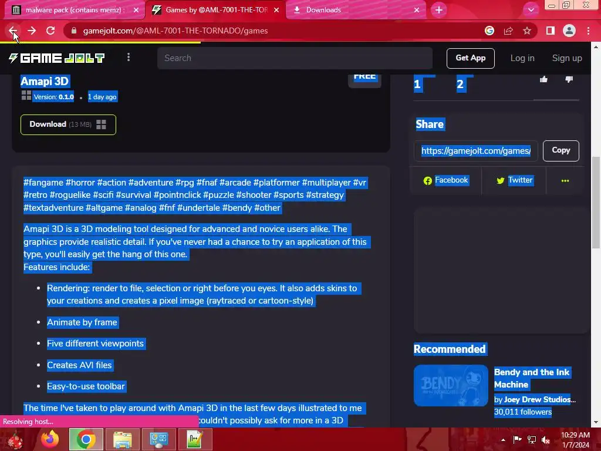Click the 'Animate by frame' text
The height and width of the screenshot is (451, 601).
coord(82,322)
